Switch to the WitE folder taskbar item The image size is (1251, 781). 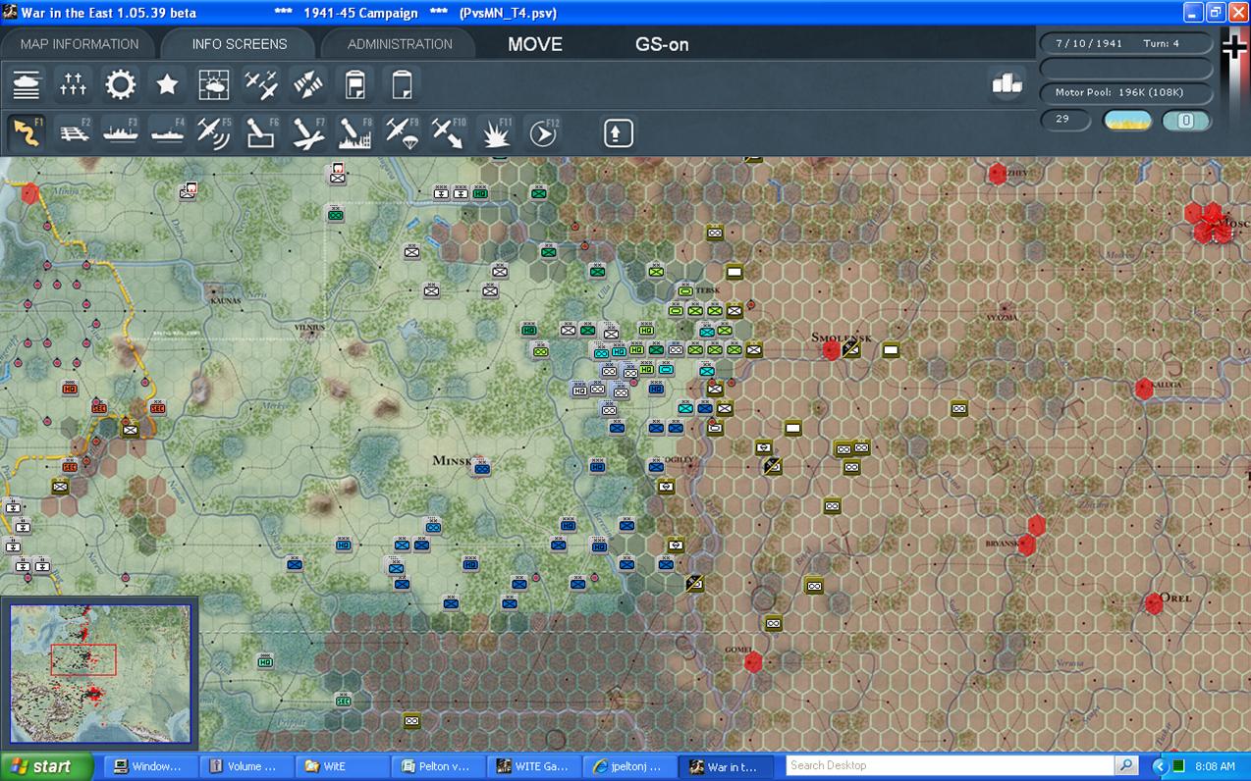341,766
